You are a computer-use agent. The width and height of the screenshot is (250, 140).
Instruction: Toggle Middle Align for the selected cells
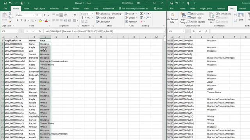pyautogui.click(x=57, y=15)
